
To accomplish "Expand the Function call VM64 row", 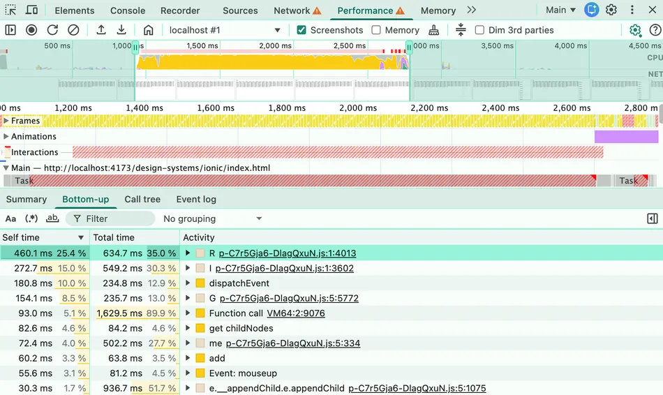I will click(188, 313).
